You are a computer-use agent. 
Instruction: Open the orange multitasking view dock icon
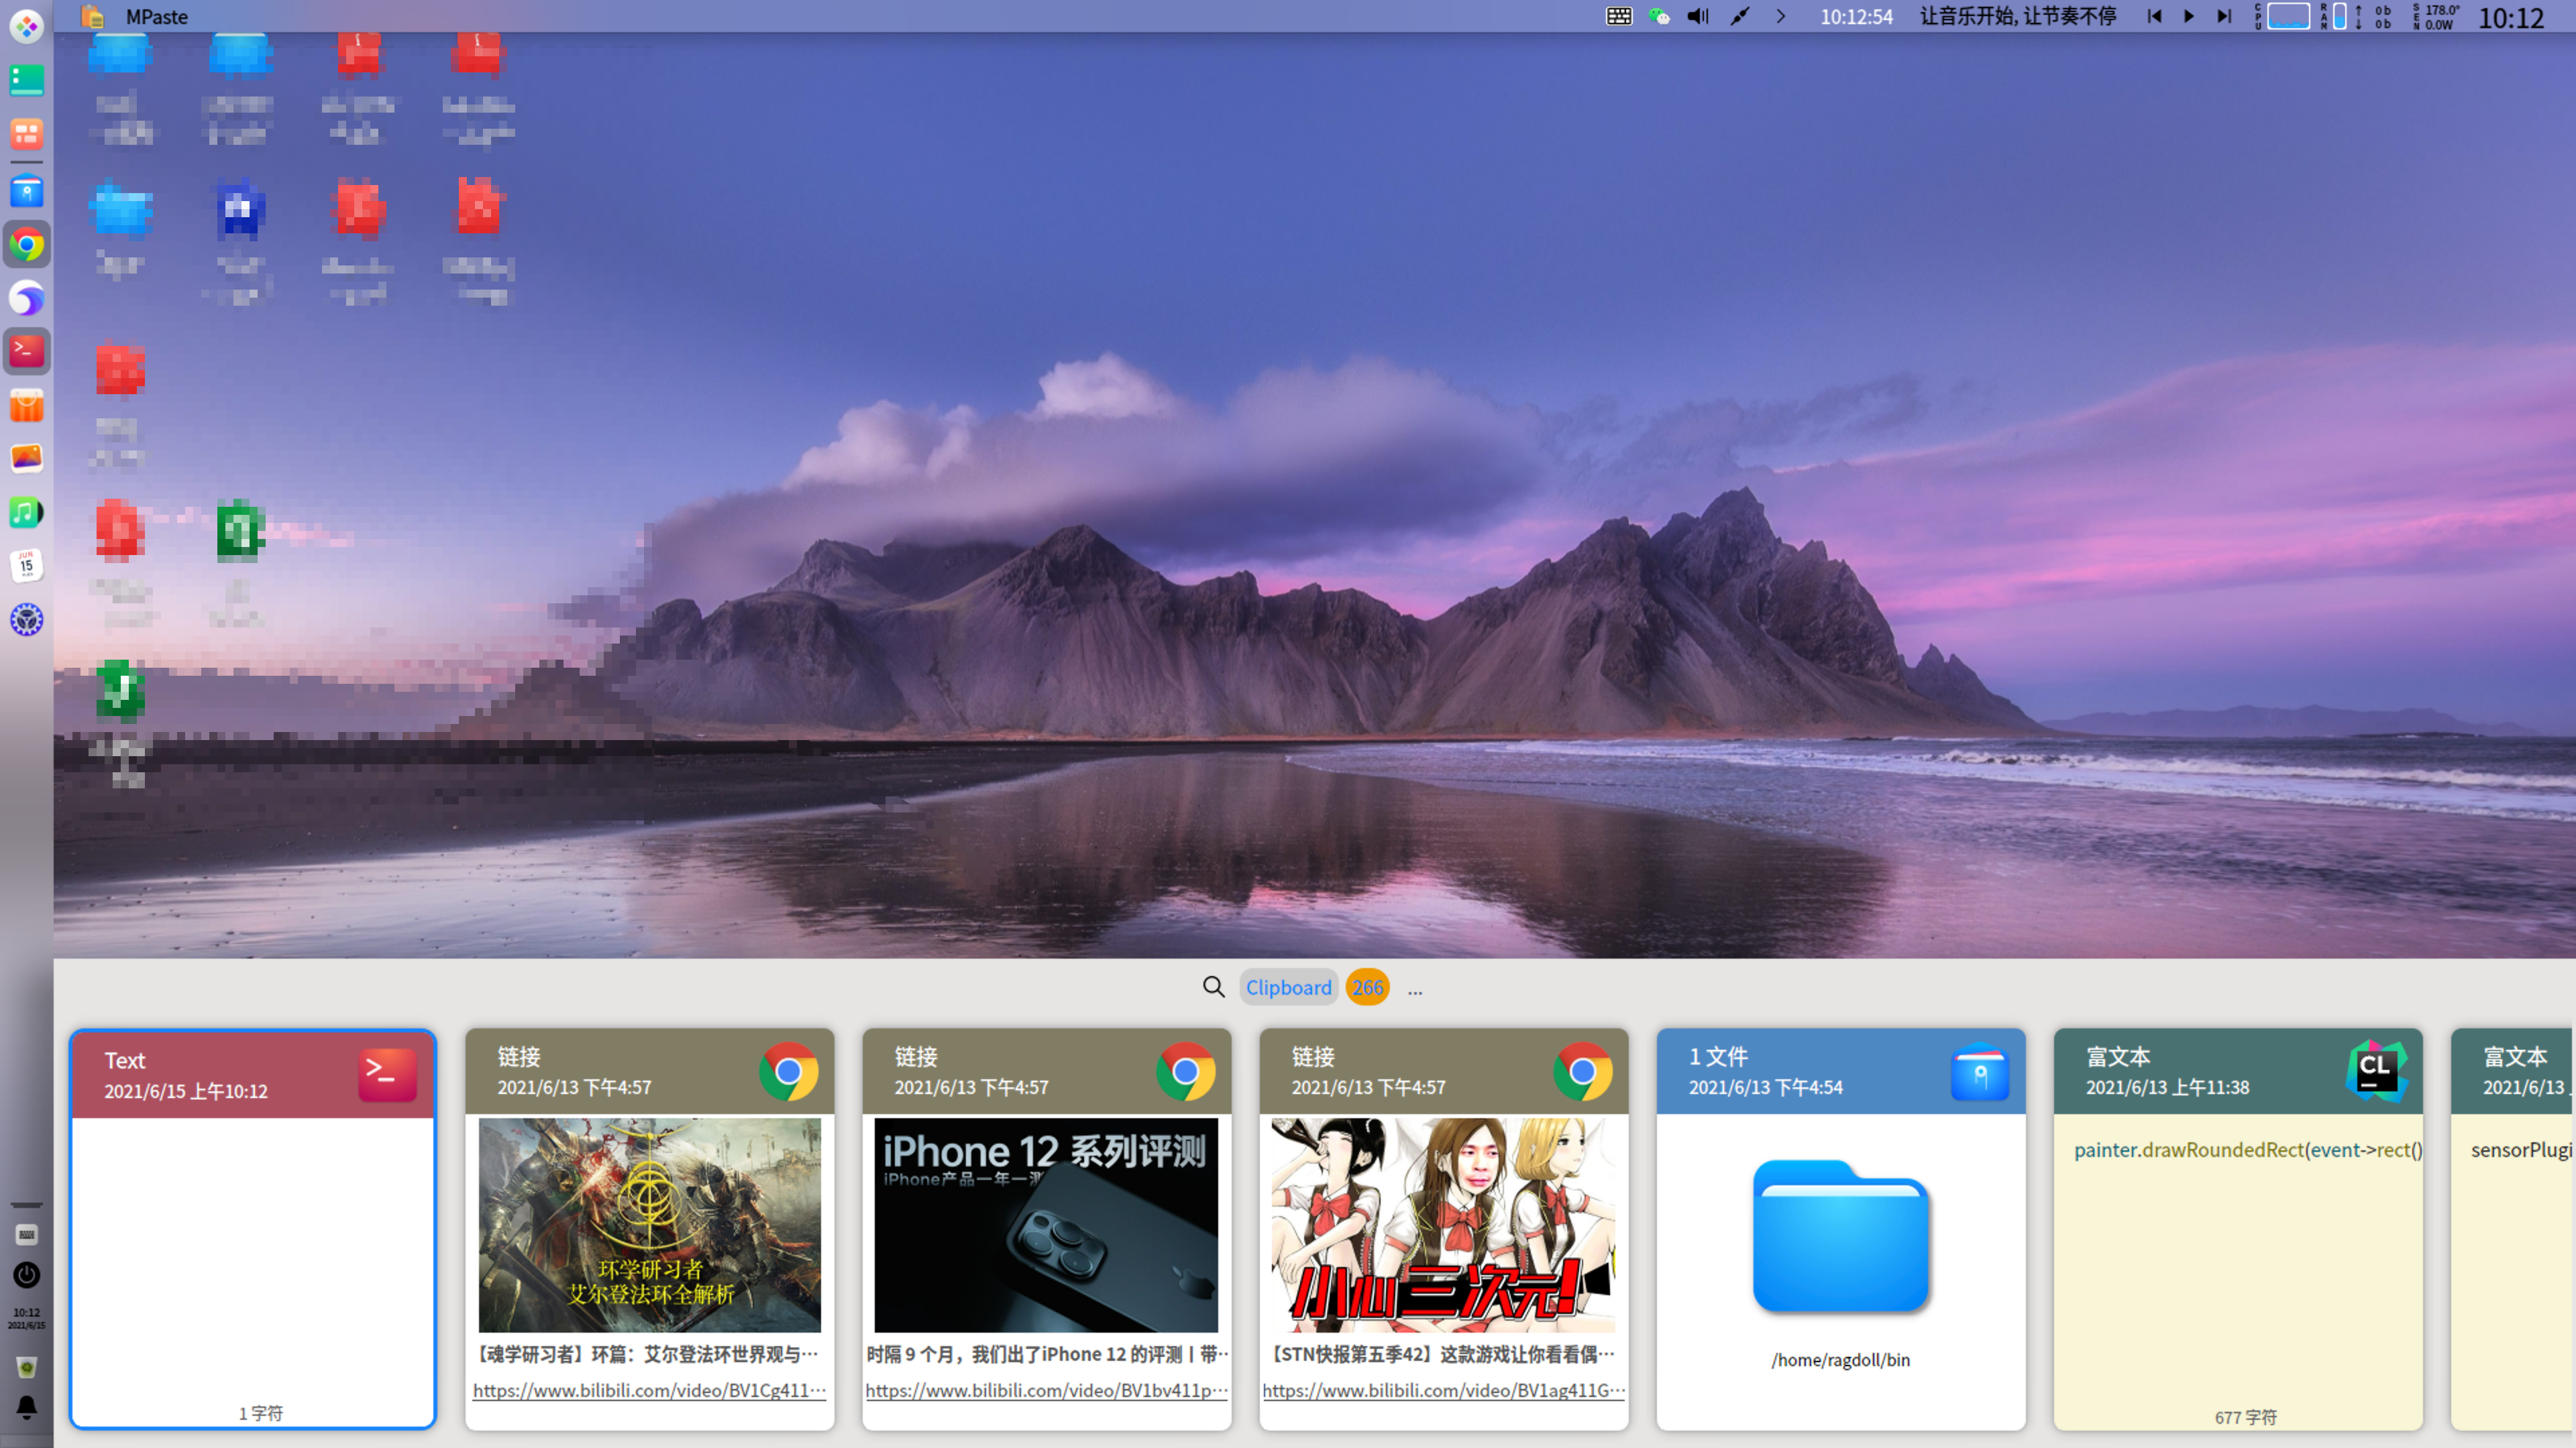pyautogui.click(x=27, y=134)
